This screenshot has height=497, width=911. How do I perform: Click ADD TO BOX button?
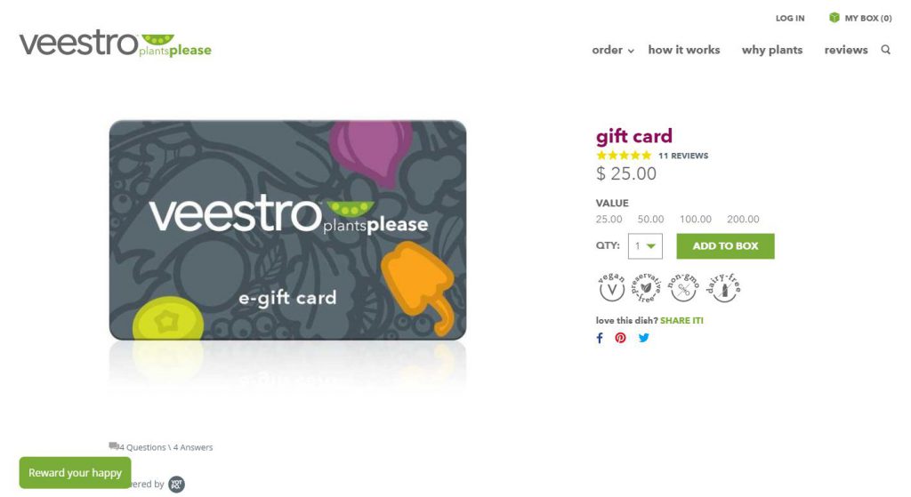pyautogui.click(x=725, y=246)
